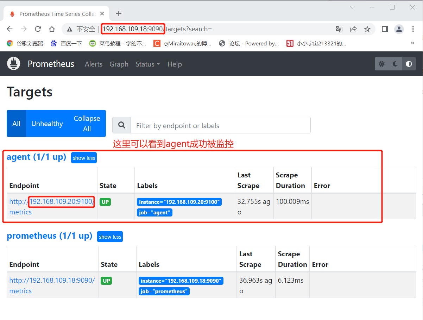Open the Alerts page
Image resolution: width=423 pixels, height=320 pixels.
[x=94, y=64]
